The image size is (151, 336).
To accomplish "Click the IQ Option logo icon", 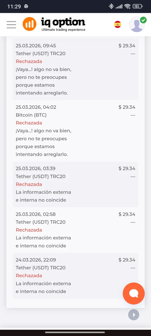I will [x=29, y=24].
